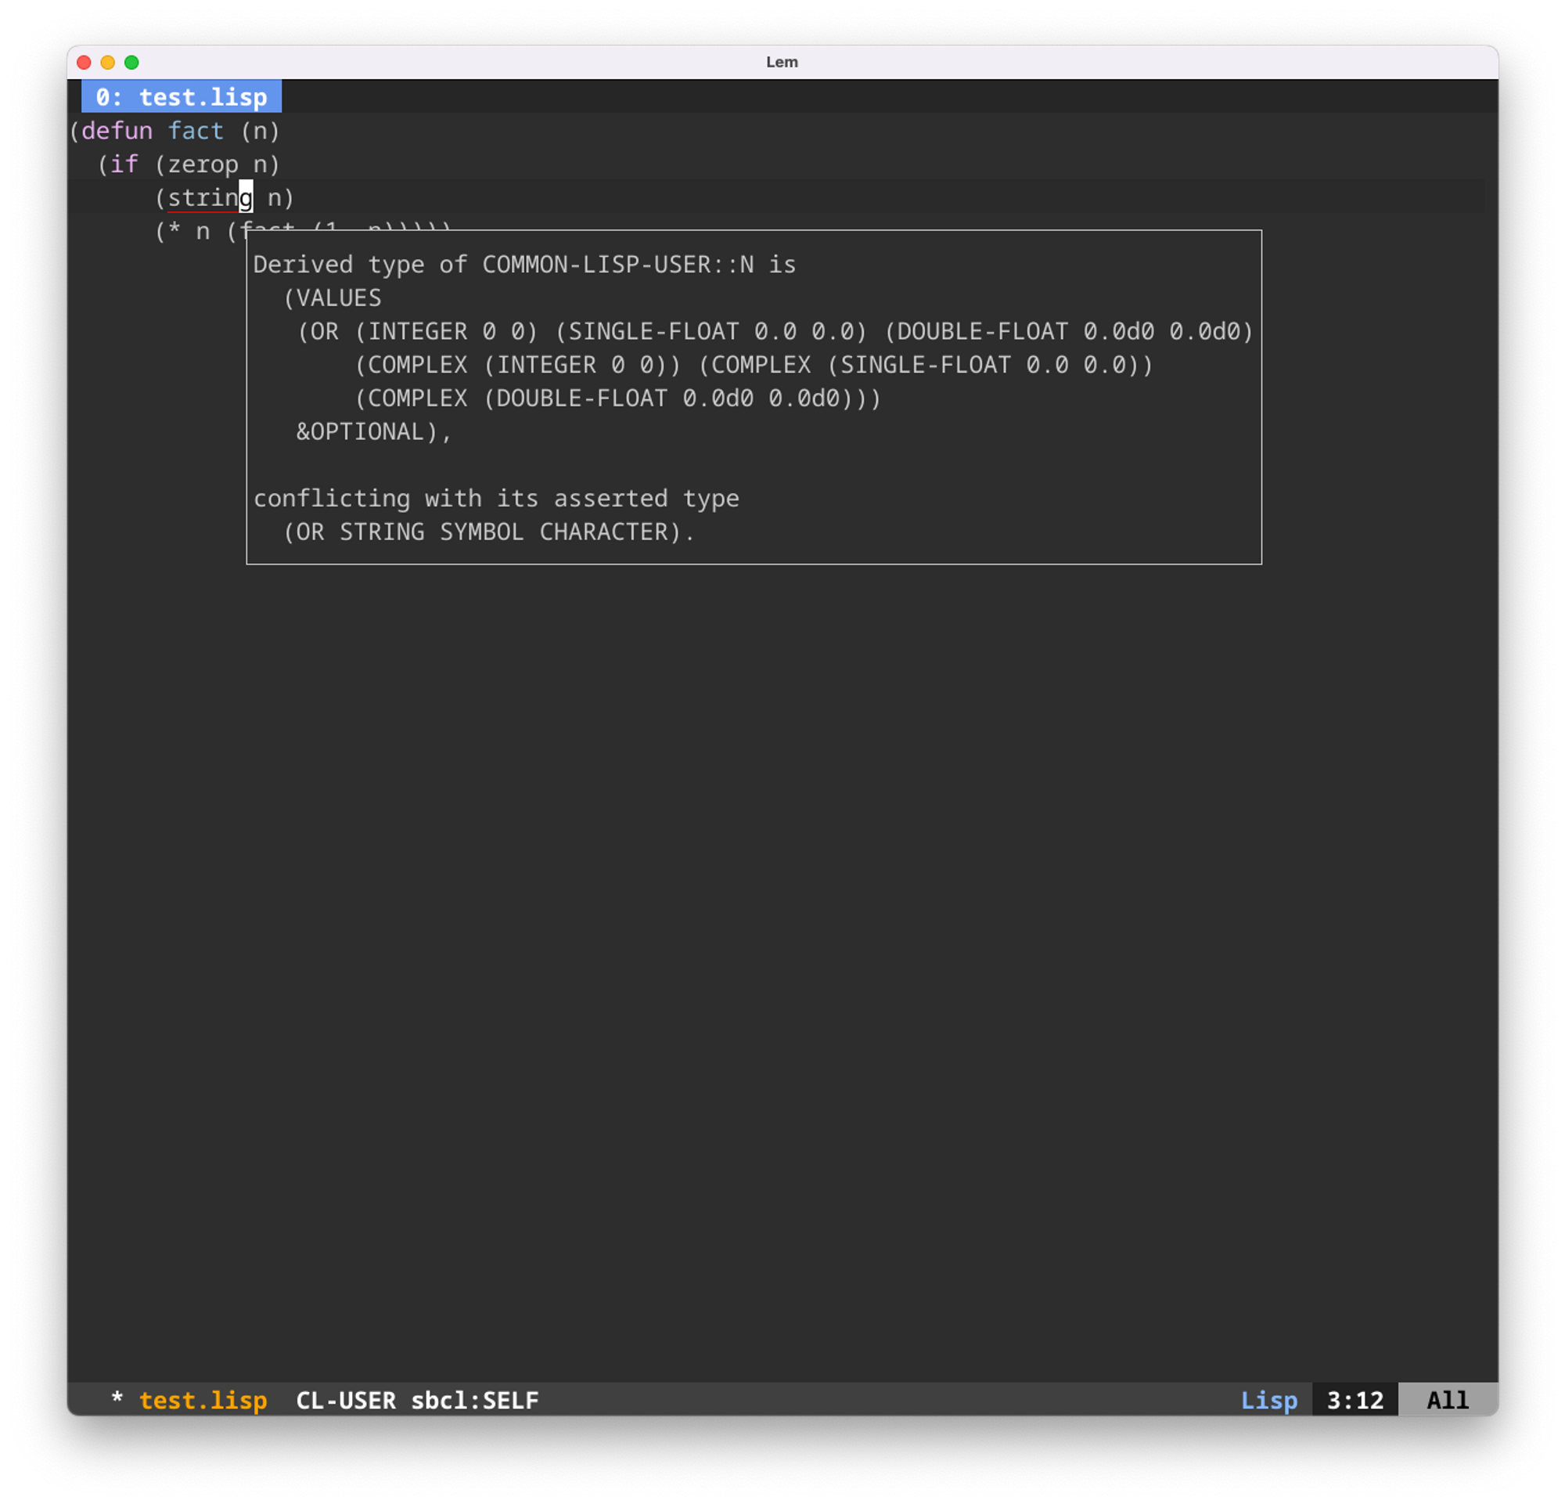
Task: Click the 3:12 cursor position indicator
Action: coord(1355,1400)
